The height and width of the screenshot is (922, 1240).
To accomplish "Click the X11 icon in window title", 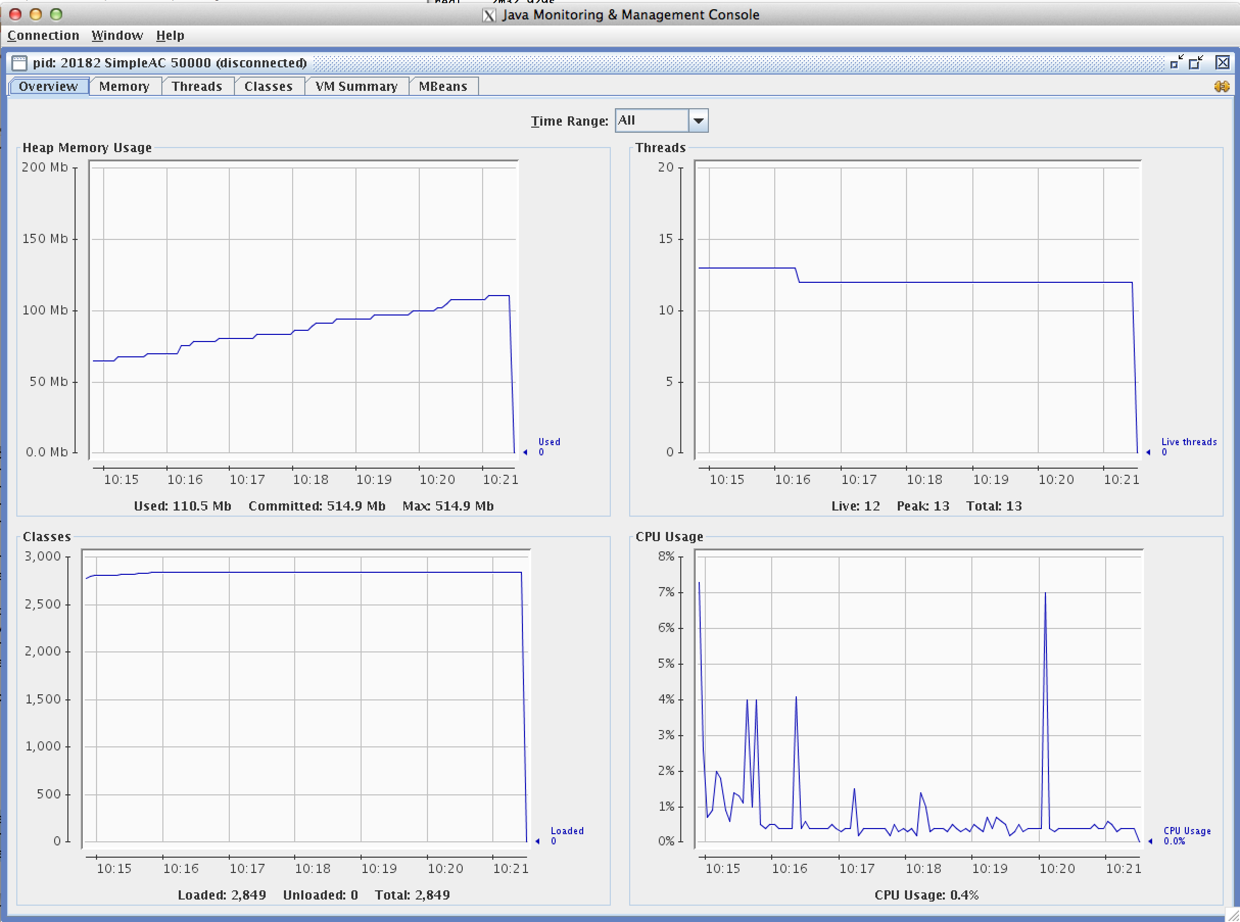I will tap(489, 15).
